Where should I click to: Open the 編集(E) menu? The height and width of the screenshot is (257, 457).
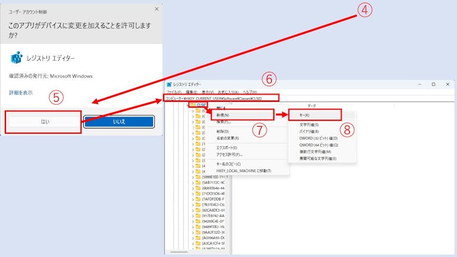tap(192, 92)
